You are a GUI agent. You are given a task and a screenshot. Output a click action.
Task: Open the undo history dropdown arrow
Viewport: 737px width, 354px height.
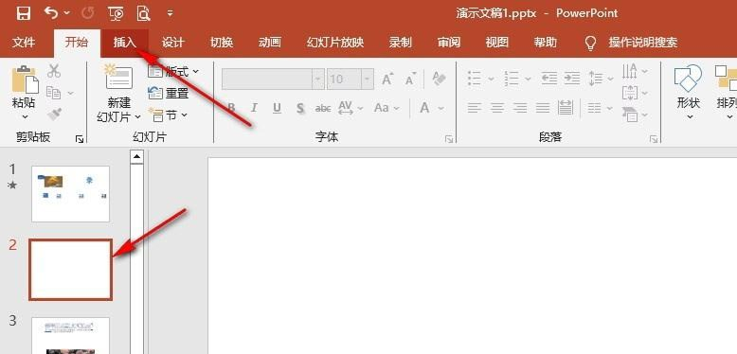click(x=66, y=13)
